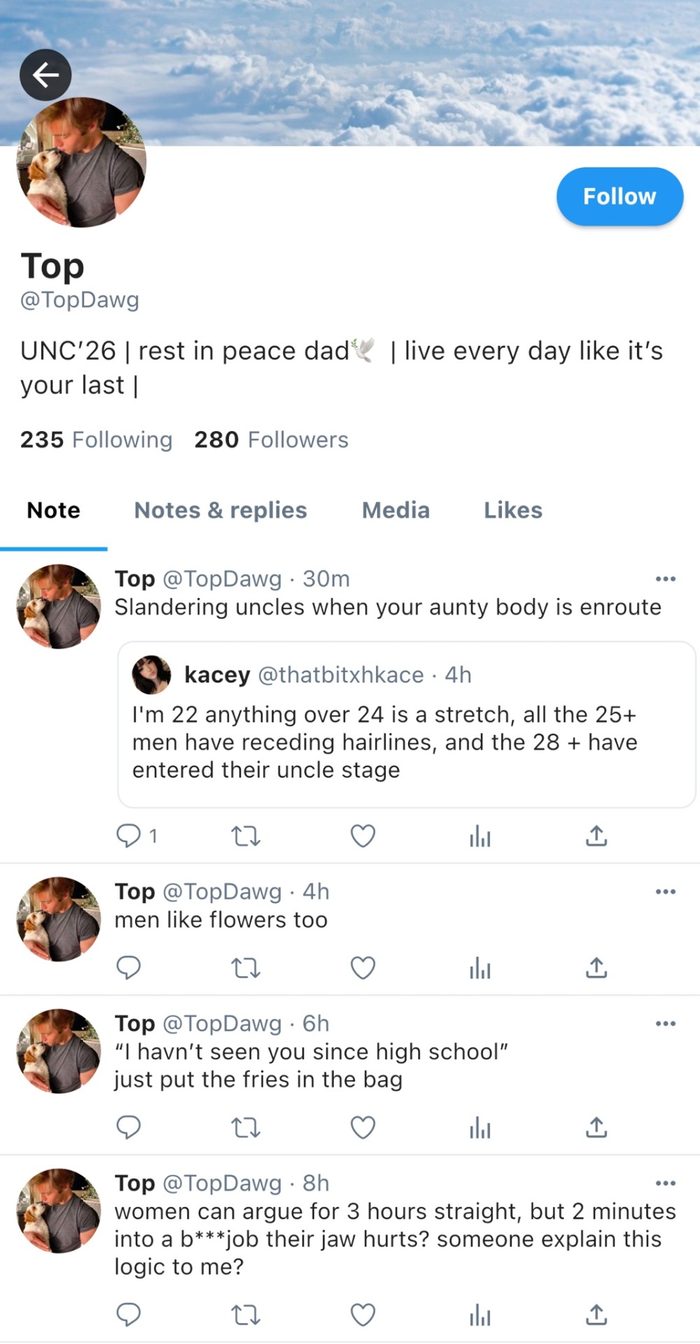The image size is (700, 1344).
Task: Follow the Top profile
Action: (x=619, y=197)
